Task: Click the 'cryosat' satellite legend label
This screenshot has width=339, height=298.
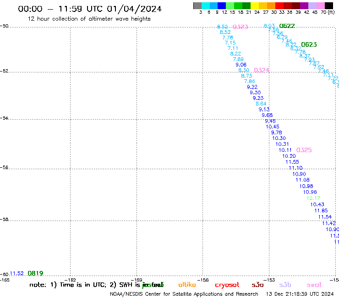Action: point(227,285)
